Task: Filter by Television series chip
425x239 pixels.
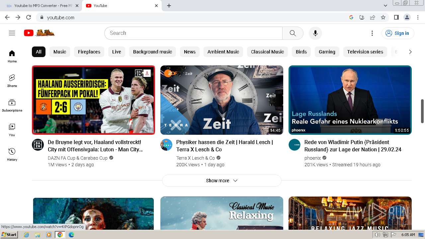Action: pos(365,52)
